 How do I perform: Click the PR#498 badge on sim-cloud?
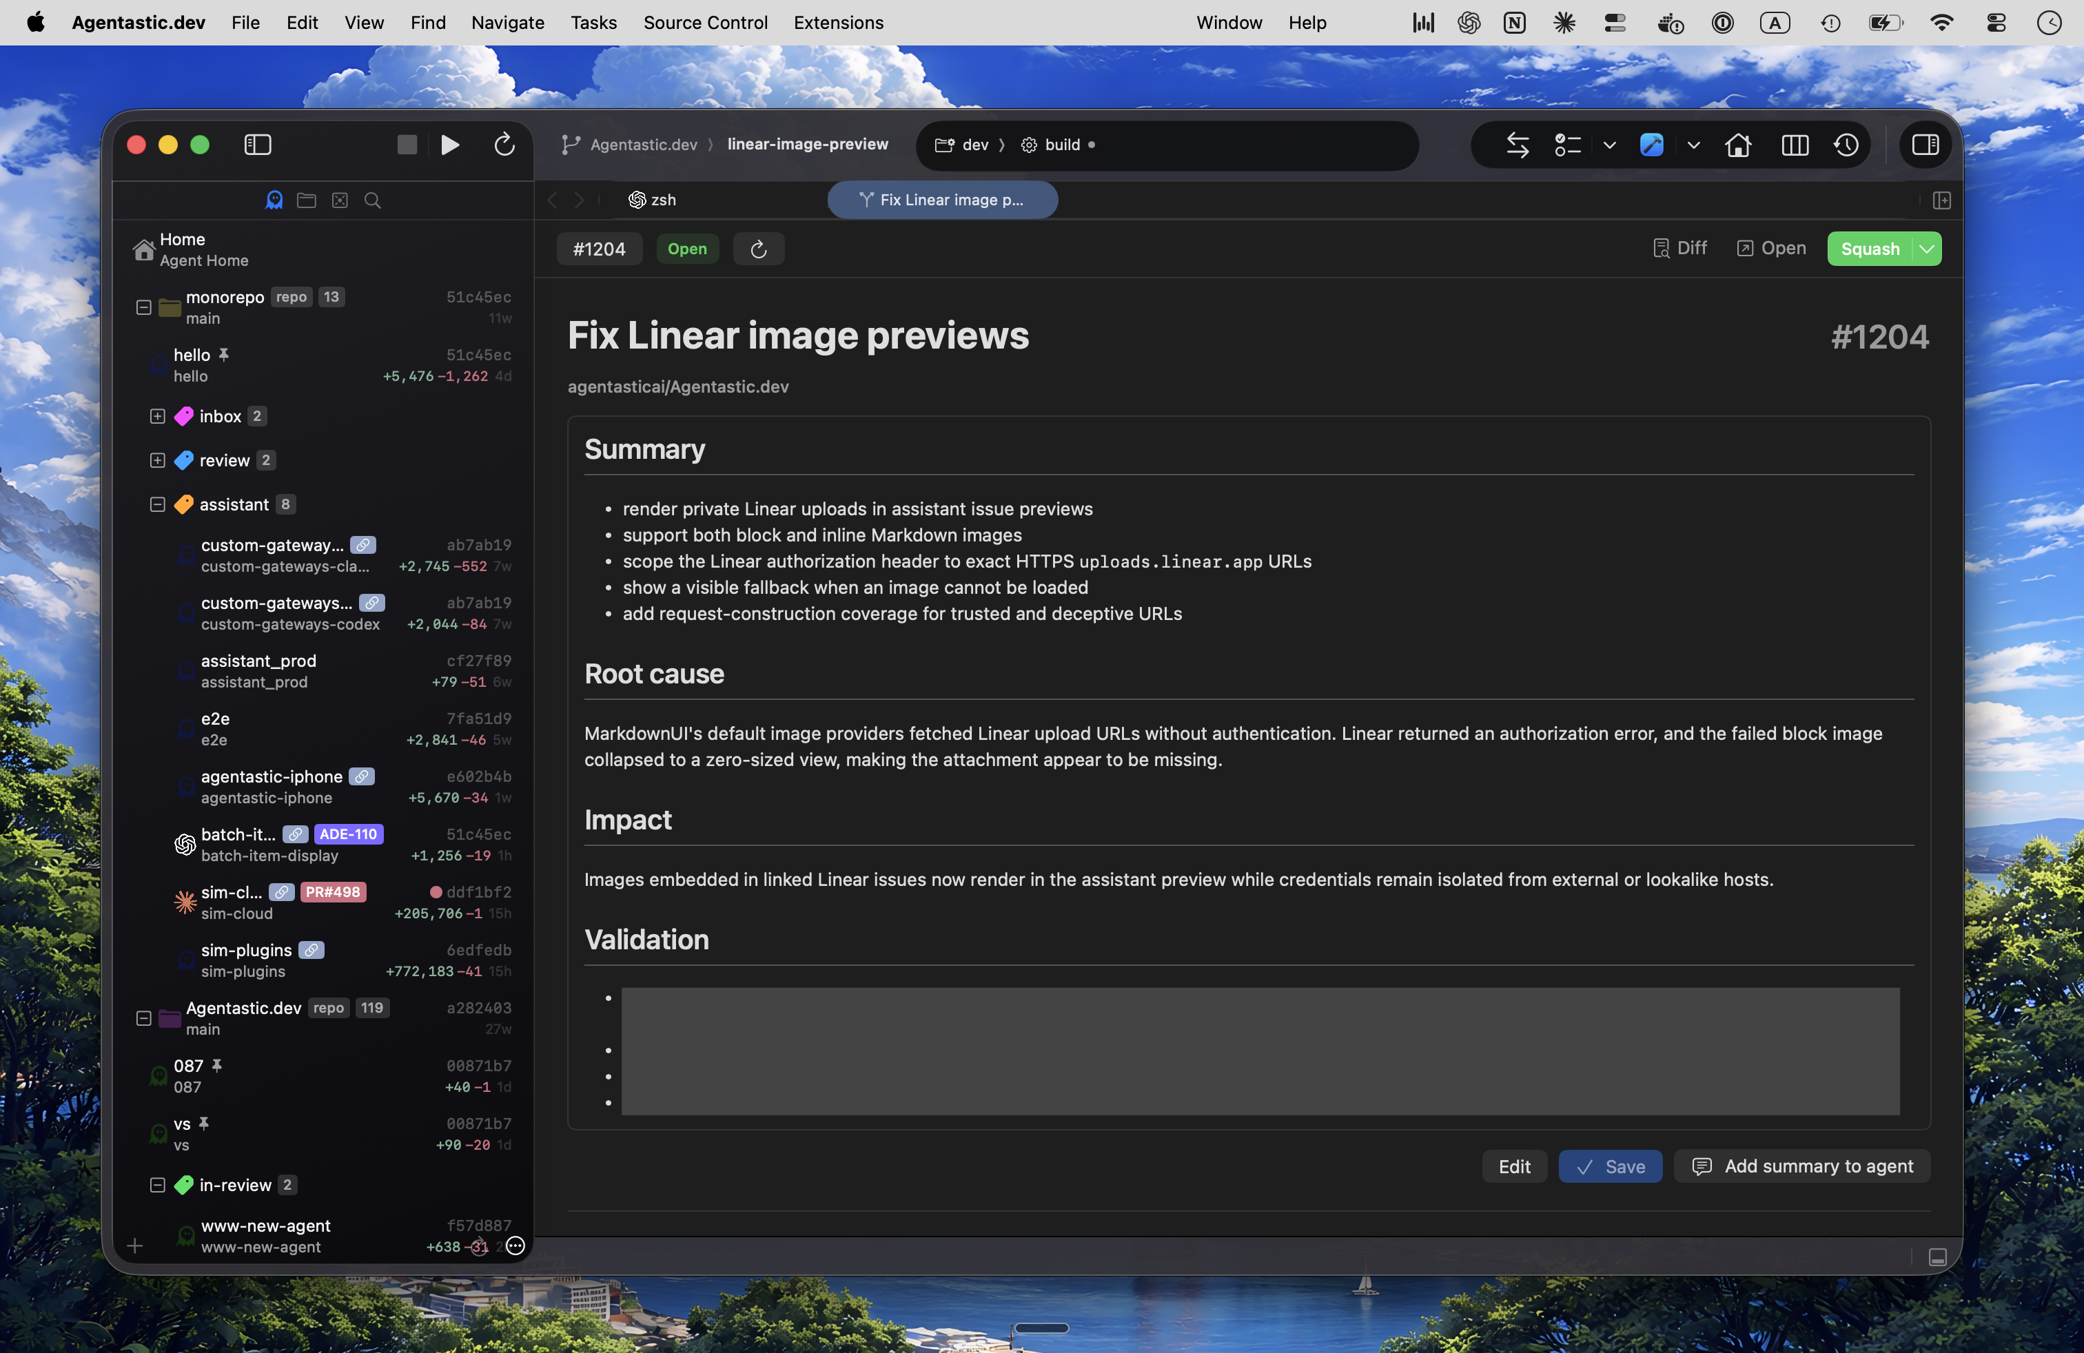[x=333, y=892]
